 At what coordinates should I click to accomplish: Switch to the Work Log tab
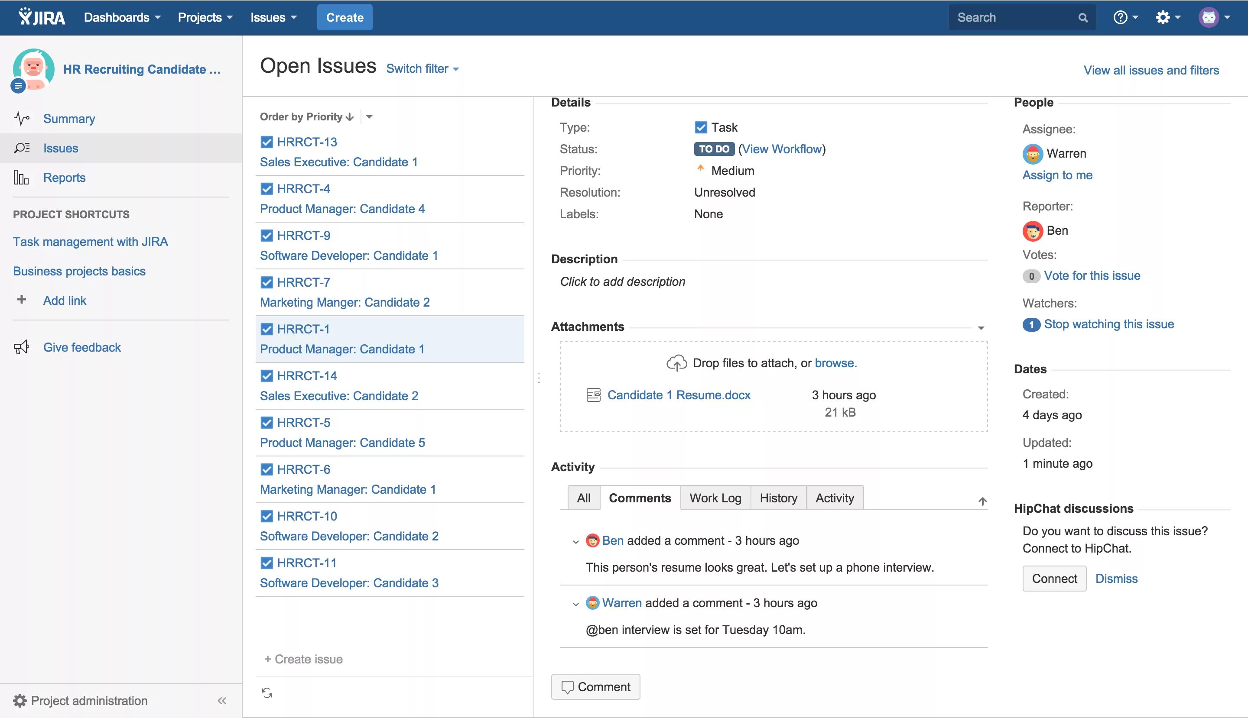[x=715, y=498]
